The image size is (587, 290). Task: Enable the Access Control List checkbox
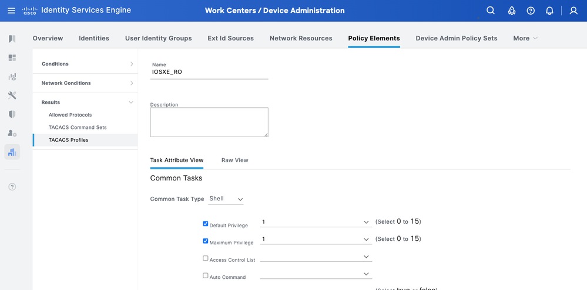point(206,258)
